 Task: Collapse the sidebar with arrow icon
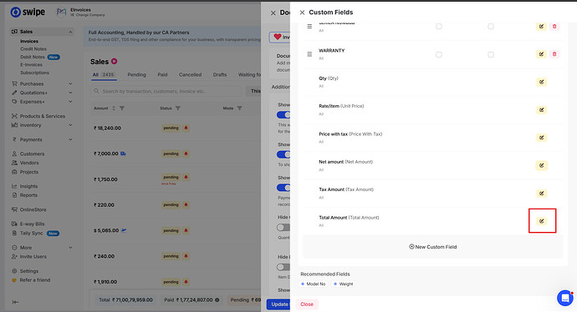15,302
